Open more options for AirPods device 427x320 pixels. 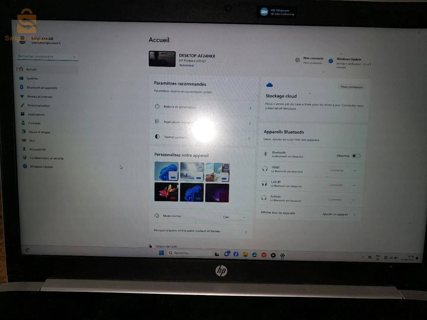coord(353,200)
